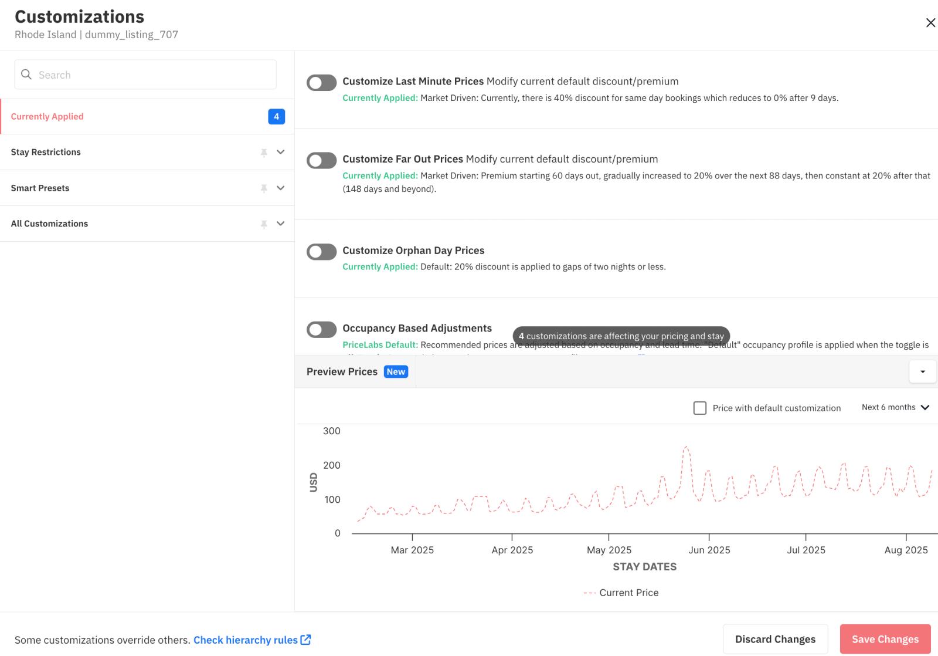Screen dimensions: 938x656
Task: Click the Current Price legend entry
Action: click(621, 593)
